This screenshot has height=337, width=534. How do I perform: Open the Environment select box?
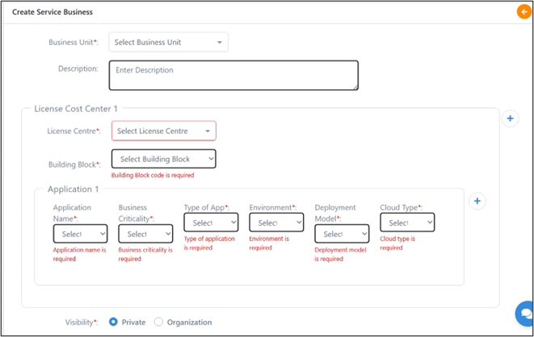(x=276, y=223)
